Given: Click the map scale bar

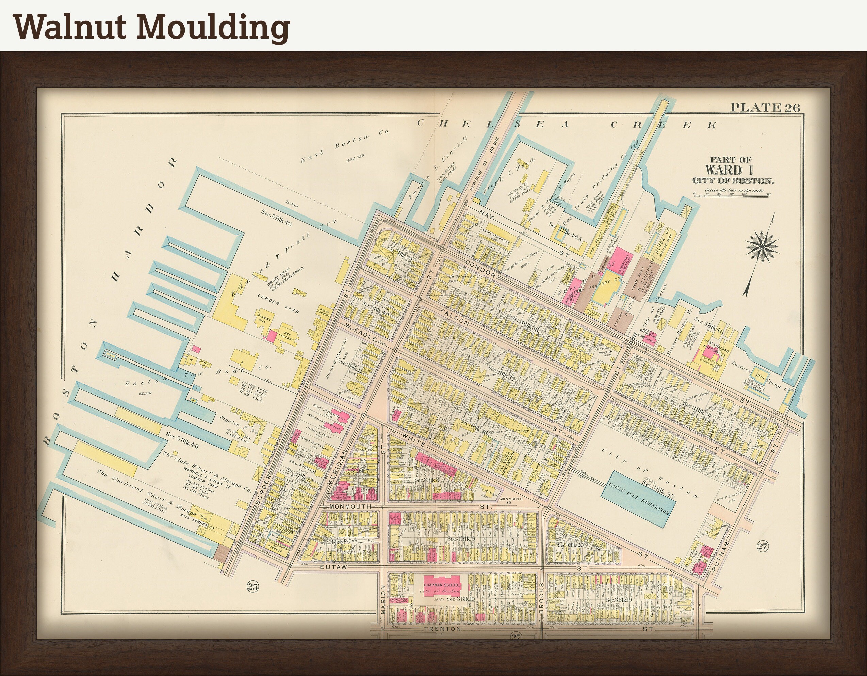Looking at the screenshot, I should pyautogui.click(x=731, y=196).
